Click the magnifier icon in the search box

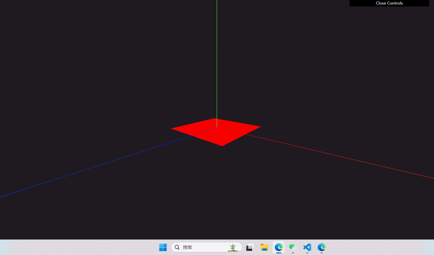177,247
